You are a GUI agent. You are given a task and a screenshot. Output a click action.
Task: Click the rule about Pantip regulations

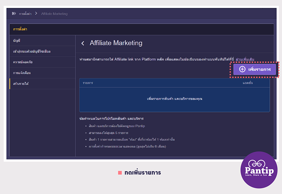click(x=117, y=126)
